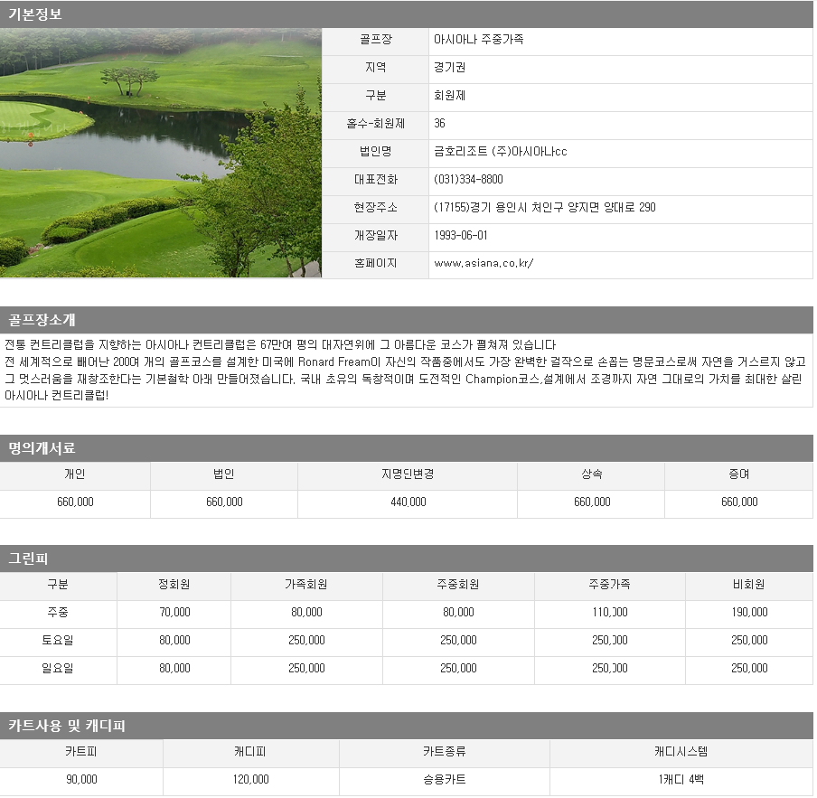This screenshot has width=817, height=798.
Task: Click the 현장주소 row label
Action: click(375, 207)
